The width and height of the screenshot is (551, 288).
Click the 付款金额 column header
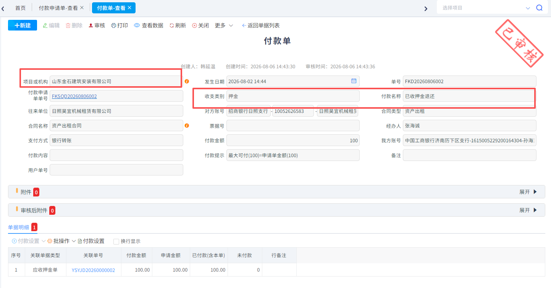tap(136, 255)
